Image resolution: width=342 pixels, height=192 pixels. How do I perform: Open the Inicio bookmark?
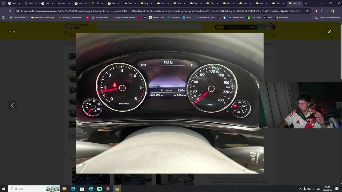187,18
